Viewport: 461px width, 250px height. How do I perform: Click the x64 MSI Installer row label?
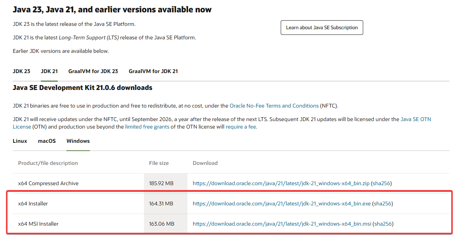point(38,224)
